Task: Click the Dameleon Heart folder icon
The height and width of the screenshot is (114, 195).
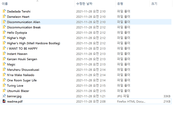Action: (x=4, y=17)
